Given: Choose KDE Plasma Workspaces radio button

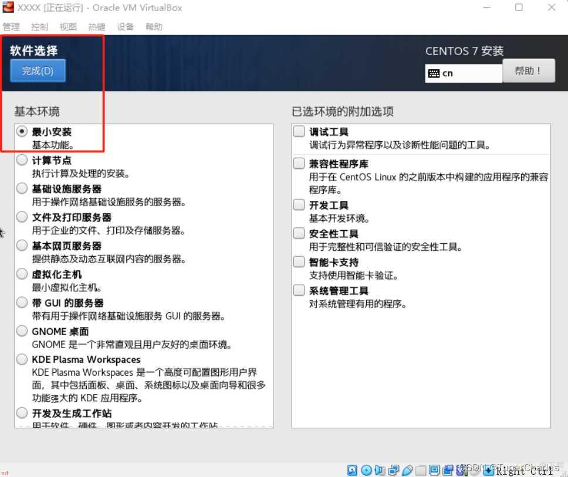Looking at the screenshot, I should tap(22, 359).
